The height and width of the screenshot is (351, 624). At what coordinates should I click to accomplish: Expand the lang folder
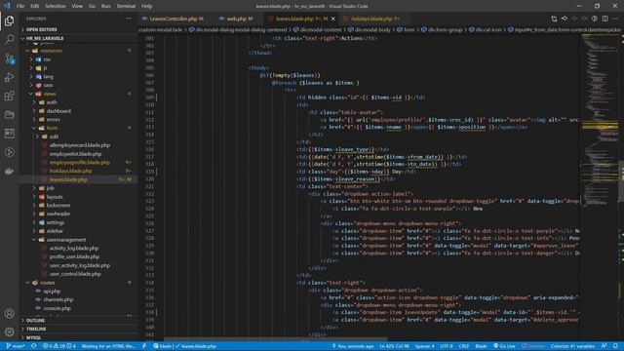tap(78, 76)
